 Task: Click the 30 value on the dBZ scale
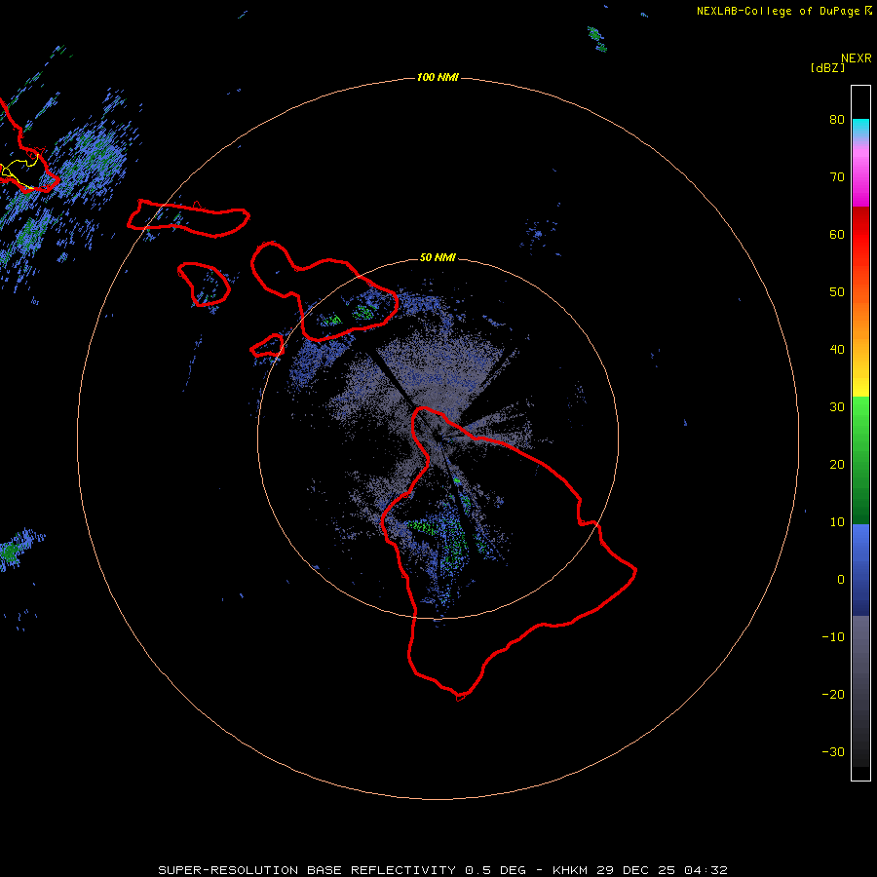[837, 407]
